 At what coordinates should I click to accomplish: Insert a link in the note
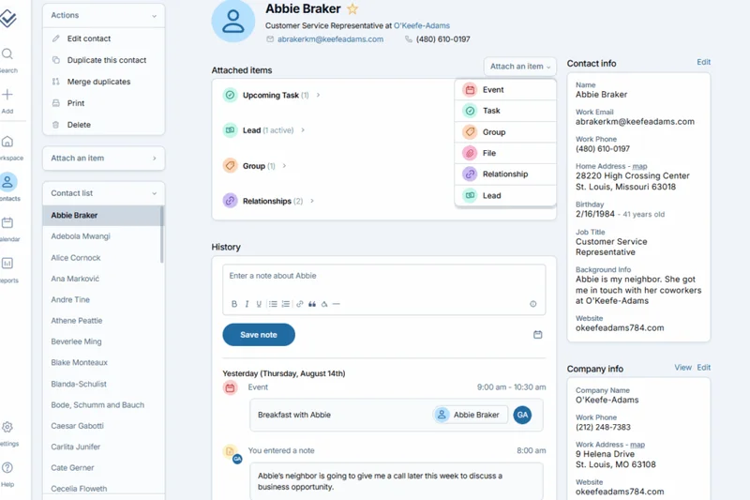[299, 304]
